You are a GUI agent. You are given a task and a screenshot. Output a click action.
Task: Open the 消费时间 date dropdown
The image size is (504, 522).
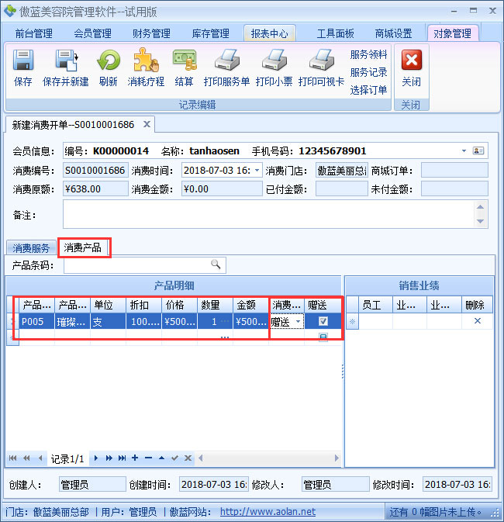[x=257, y=170]
